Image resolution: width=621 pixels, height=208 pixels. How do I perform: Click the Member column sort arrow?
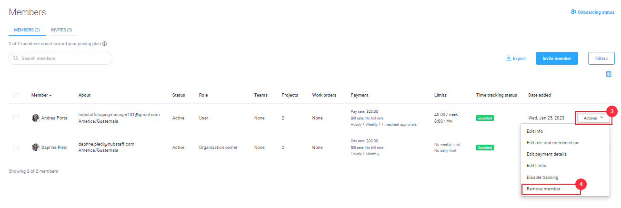[50, 95]
